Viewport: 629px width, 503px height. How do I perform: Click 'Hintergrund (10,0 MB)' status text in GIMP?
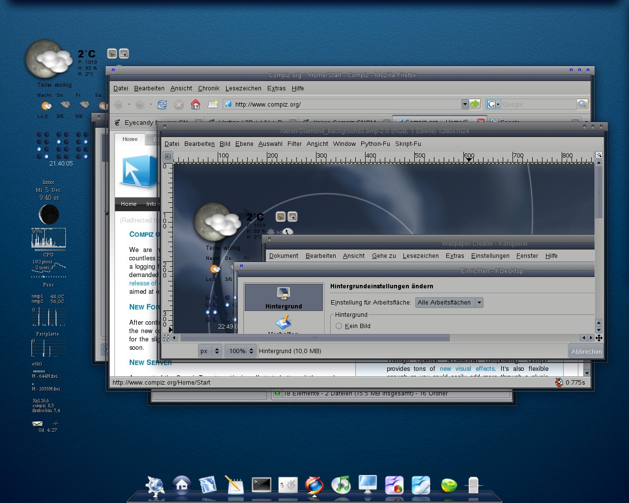pyautogui.click(x=290, y=351)
